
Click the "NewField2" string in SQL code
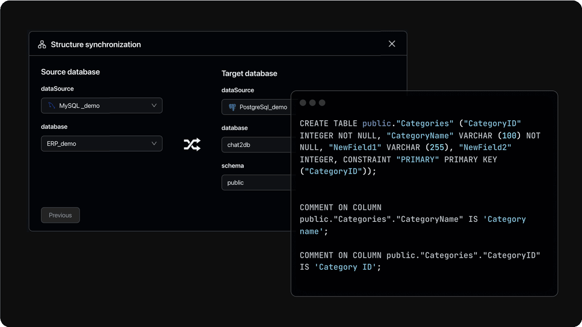[485, 147]
